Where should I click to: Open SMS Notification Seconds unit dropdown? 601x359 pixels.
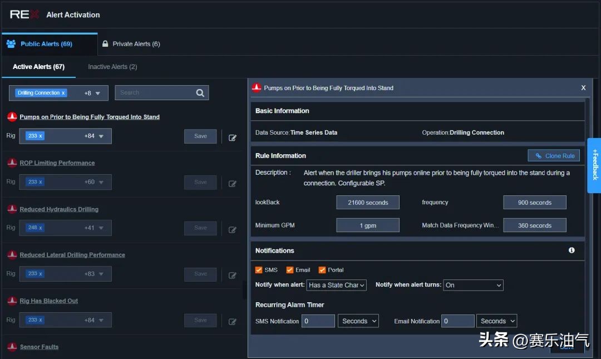pos(358,321)
